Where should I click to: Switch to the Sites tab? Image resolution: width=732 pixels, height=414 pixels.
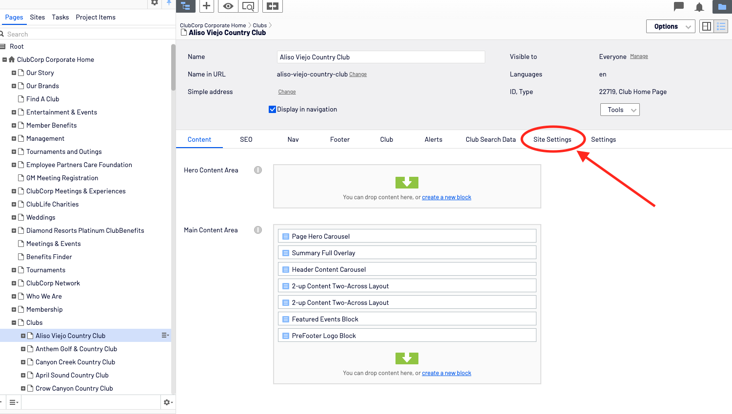[x=38, y=17]
